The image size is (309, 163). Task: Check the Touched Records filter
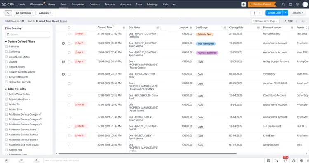(x=7, y=77)
